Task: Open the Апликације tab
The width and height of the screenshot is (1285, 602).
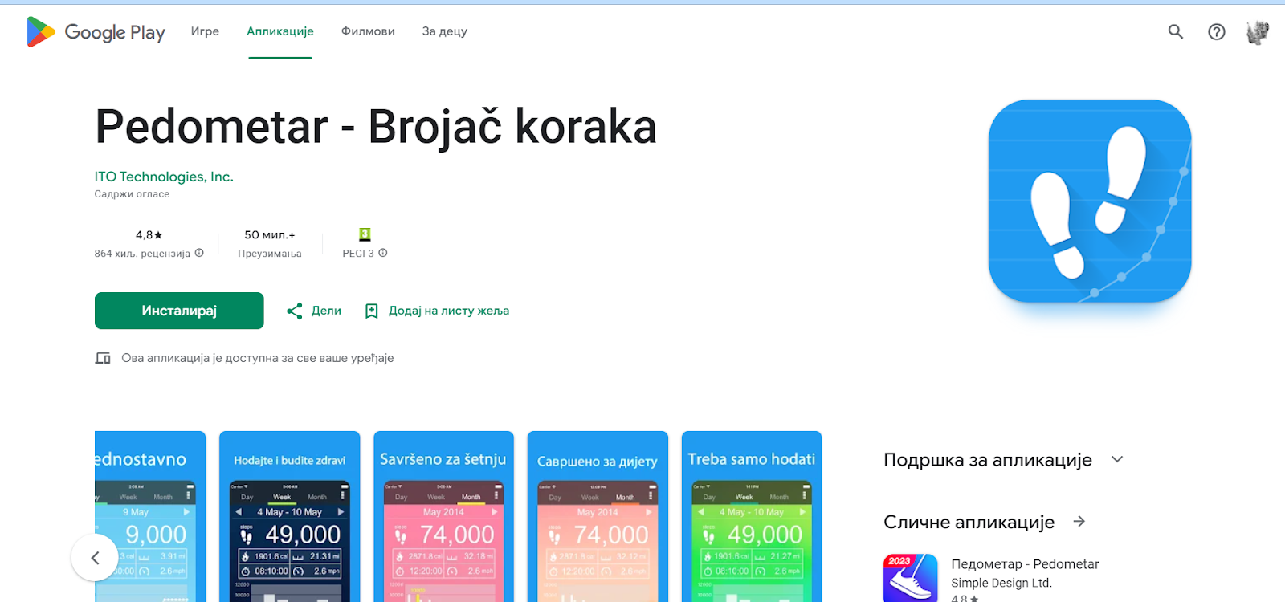Action: click(x=280, y=31)
